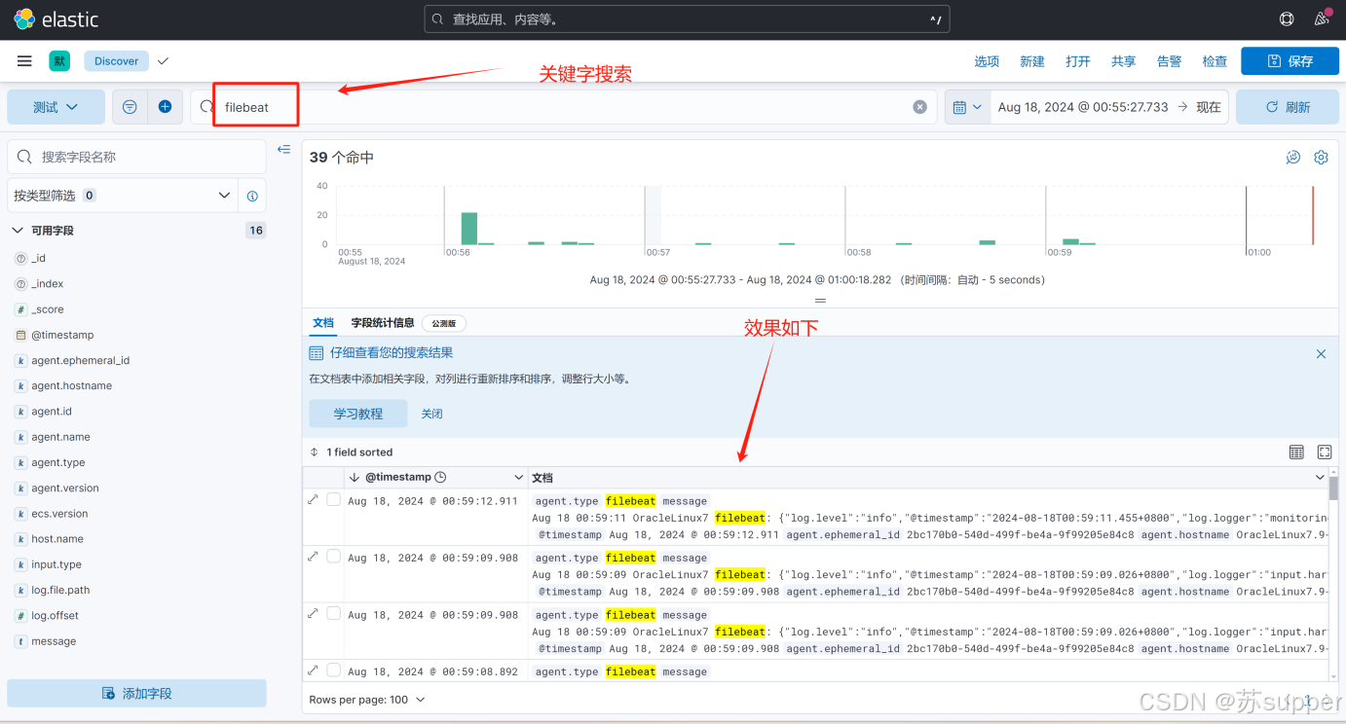Enter fullscreen for the document table
This screenshot has width=1346, height=724.
[1325, 452]
